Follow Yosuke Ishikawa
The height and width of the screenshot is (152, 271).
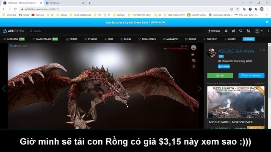click(x=224, y=67)
